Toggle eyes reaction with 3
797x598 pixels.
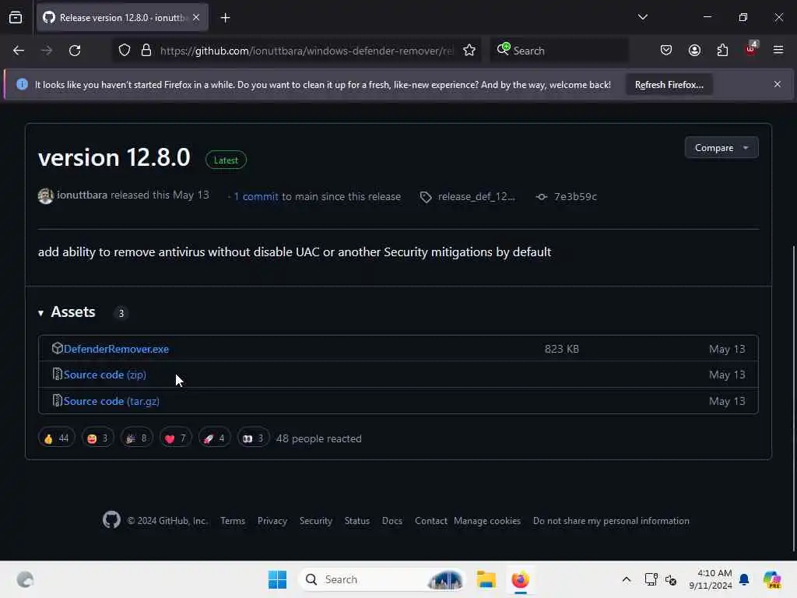tap(253, 438)
